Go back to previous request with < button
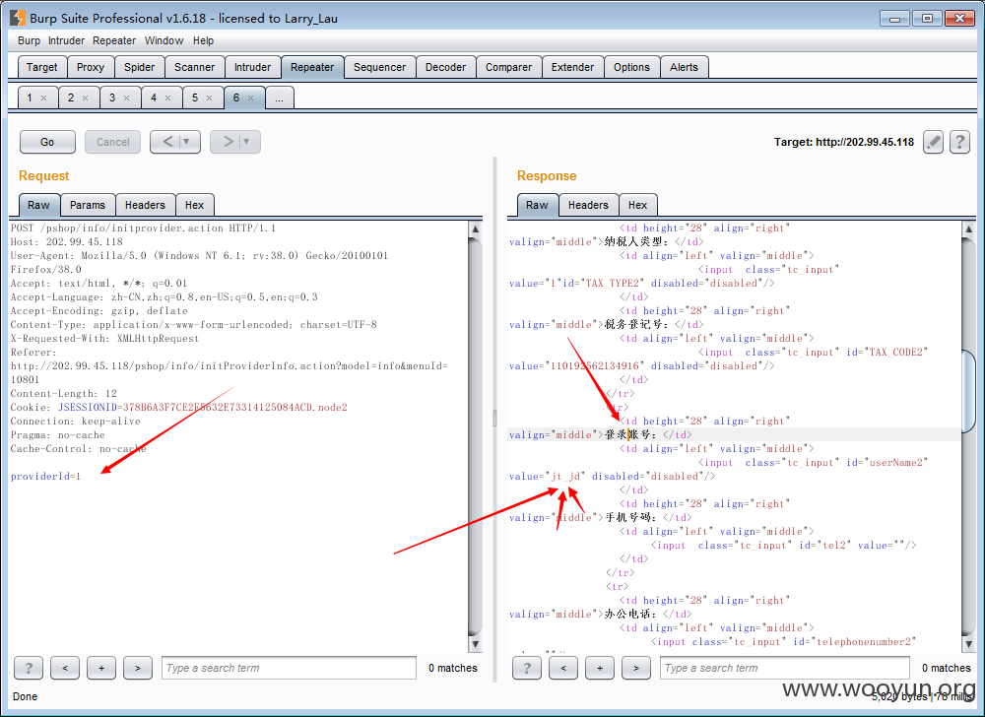The height and width of the screenshot is (717, 985). coord(167,142)
